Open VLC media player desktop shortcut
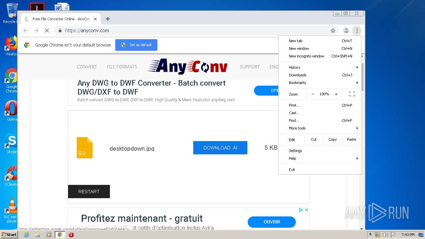425x239 pixels. (11, 210)
